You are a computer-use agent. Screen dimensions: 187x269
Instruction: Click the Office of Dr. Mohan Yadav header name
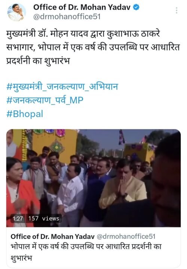[82, 7]
